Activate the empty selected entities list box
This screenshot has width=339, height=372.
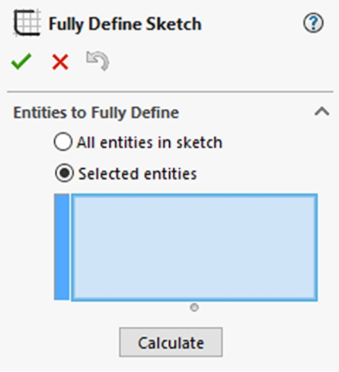point(194,248)
